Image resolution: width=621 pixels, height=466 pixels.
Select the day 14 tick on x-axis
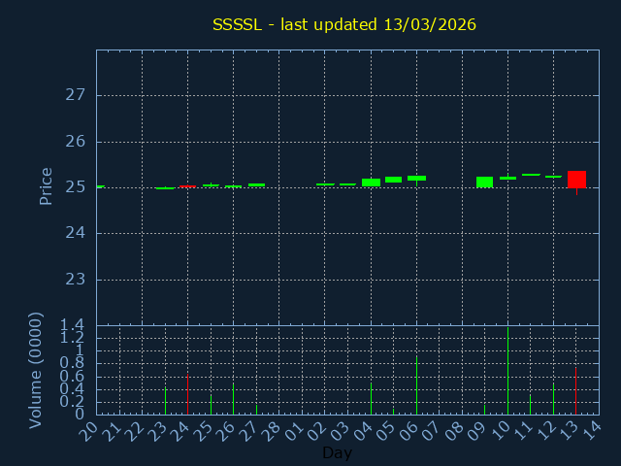pos(592,430)
